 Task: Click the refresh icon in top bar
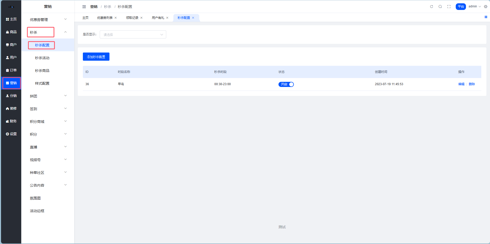(431, 7)
